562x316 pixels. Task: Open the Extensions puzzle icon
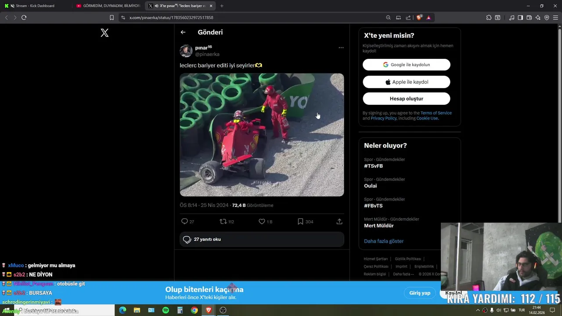tap(489, 18)
